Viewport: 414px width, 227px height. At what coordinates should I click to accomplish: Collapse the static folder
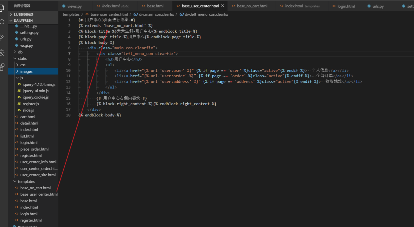33,58
